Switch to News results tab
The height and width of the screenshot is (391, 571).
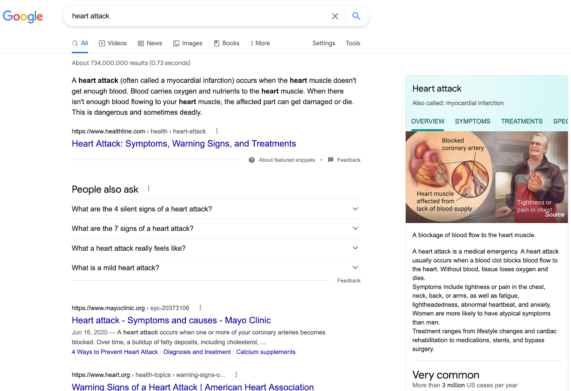pyautogui.click(x=150, y=43)
